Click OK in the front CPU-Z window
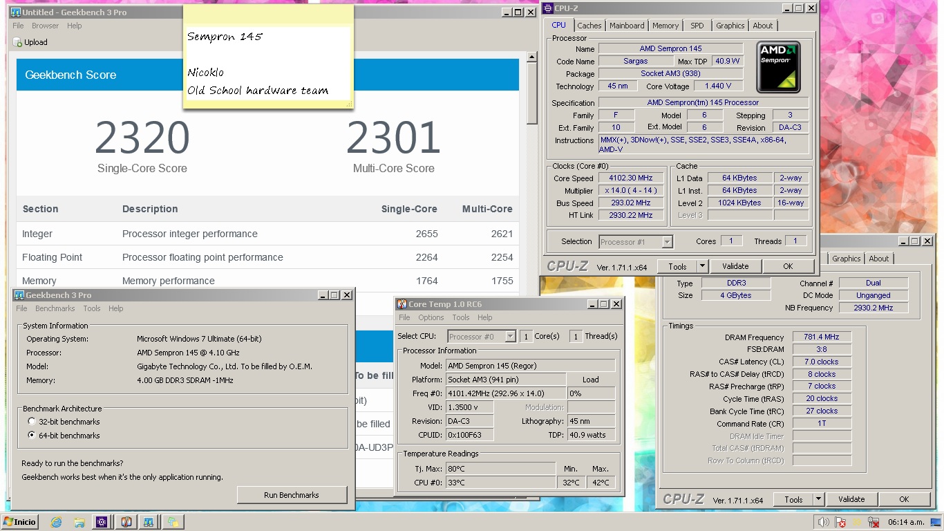944x531 pixels. pyautogui.click(x=788, y=266)
